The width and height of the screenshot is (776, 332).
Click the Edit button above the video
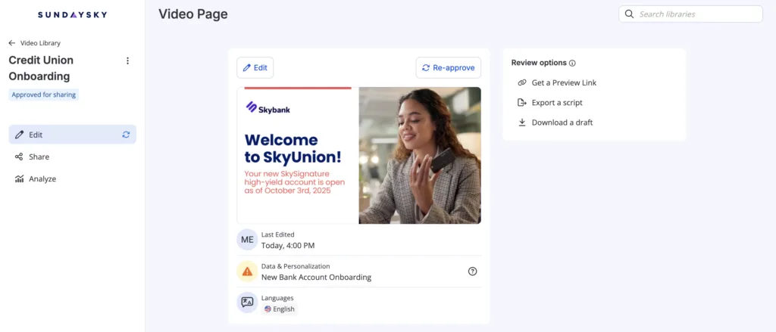pos(255,67)
